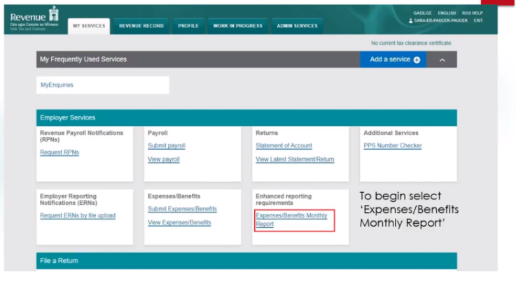
Task: Open the ROS Help link
Action: click(472, 13)
